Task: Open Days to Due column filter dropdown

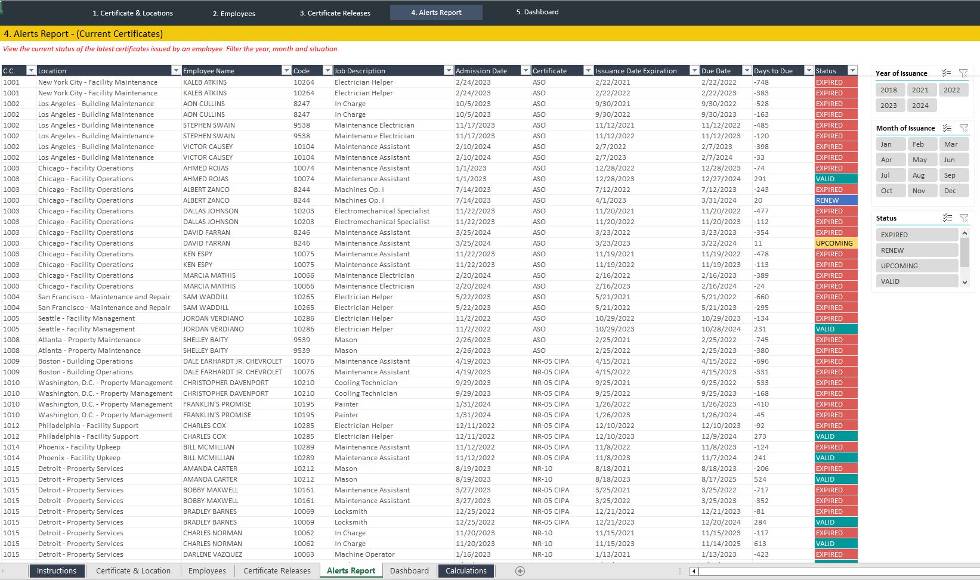Action: [x=809, y=70]
